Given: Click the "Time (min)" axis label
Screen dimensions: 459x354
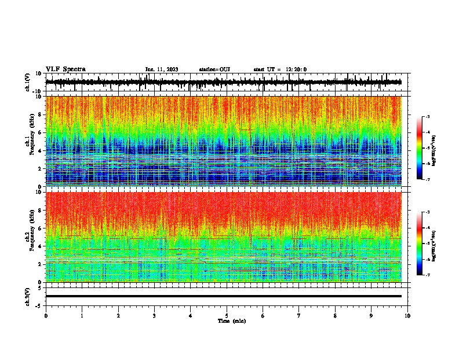Looking at the screenshot, I should click(x=232, y=321).
